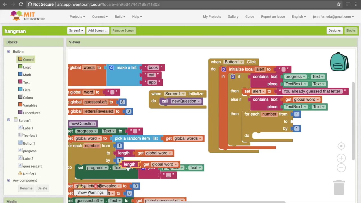This screenshot has width=361, height=203.
Task: Click the Screen1 component icon in tree
Action: (16, 120)
